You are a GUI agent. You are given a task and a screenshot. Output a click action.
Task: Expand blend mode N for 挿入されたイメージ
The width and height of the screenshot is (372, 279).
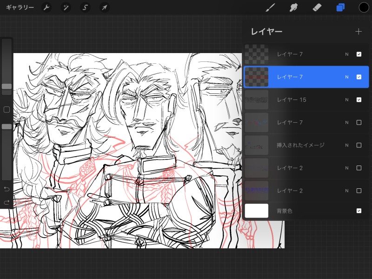[x=346, y=145]
